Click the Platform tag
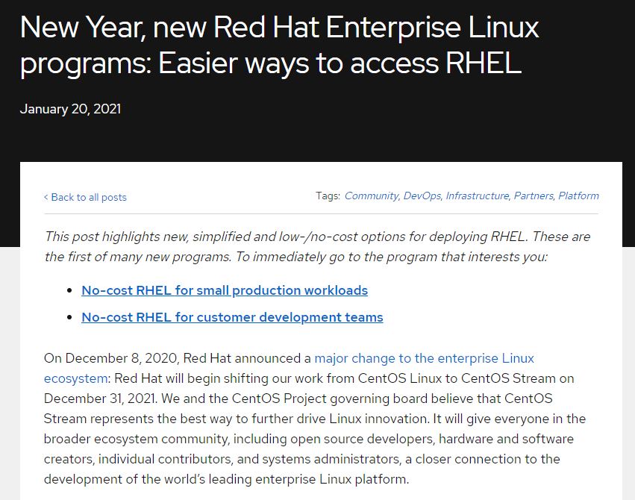This screenshot has width=635, height=500. pyautogui.click(x=578, y=196)
